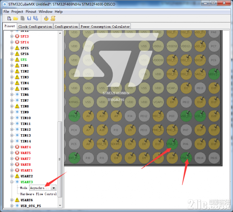Screen dimensions: 233x212
Task: Open the Window menu
Action: coord(46,11)
